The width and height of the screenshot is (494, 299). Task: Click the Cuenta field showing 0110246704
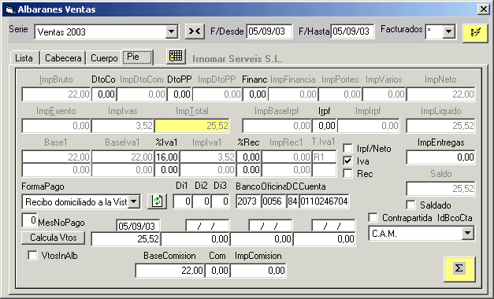[x=324, y=201]
